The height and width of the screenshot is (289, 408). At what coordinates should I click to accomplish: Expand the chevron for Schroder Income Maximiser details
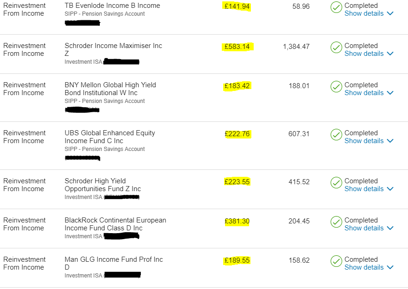point(390,54)
